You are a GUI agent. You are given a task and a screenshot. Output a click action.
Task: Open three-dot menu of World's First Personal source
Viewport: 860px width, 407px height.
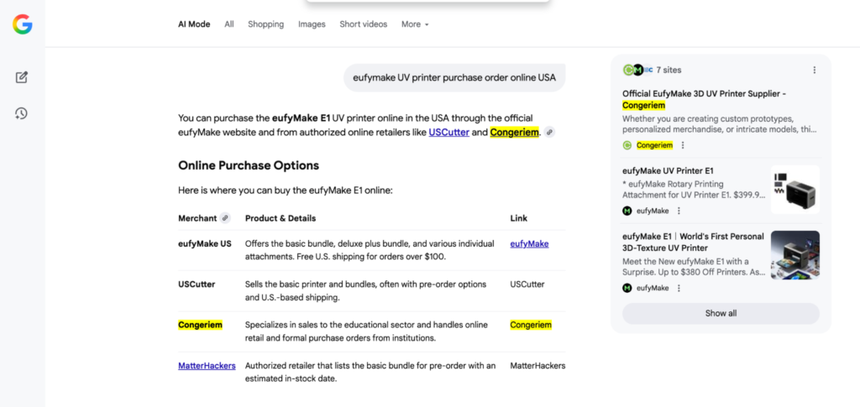coord(679,288)
